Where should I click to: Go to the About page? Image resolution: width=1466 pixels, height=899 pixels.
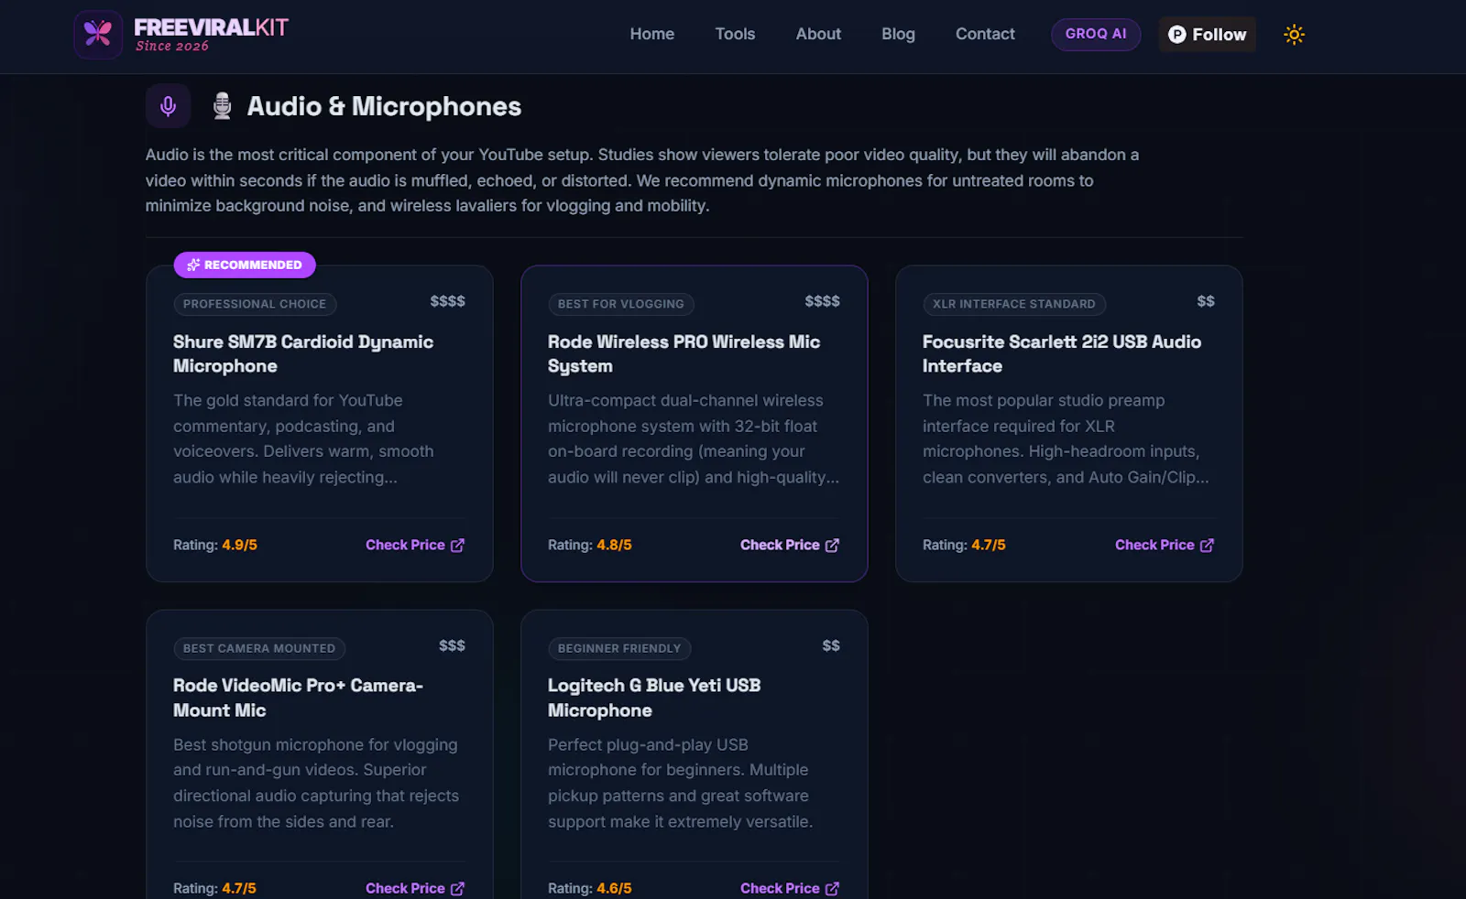pos(818,34)
